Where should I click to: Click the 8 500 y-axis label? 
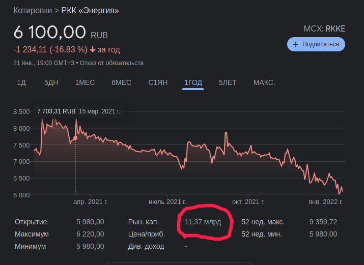click(21, 112)
